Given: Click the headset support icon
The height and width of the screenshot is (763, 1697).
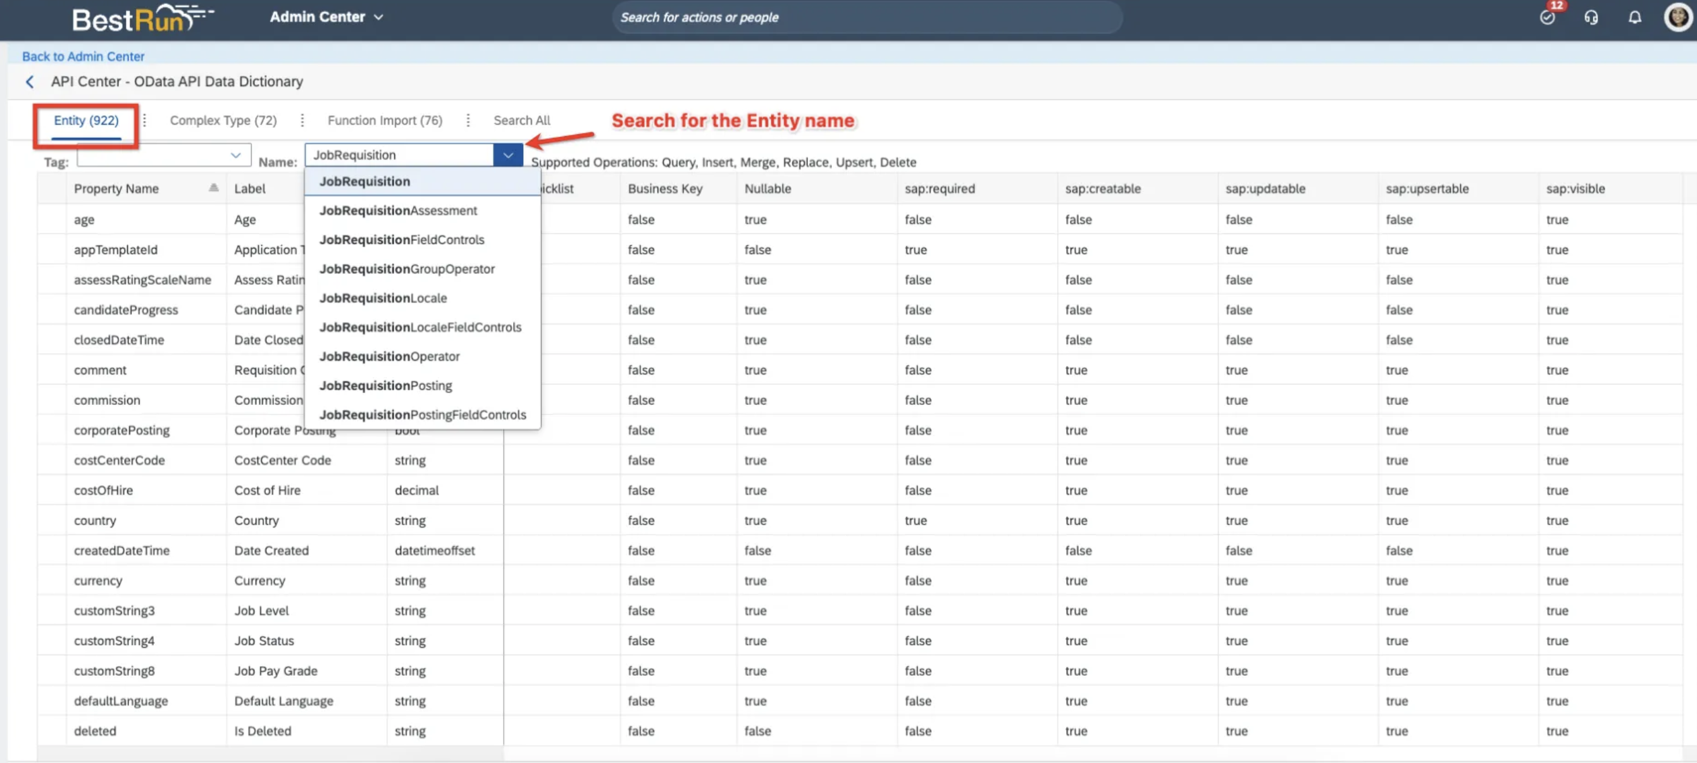Looking at the screenshot, I should (1591, 17).
